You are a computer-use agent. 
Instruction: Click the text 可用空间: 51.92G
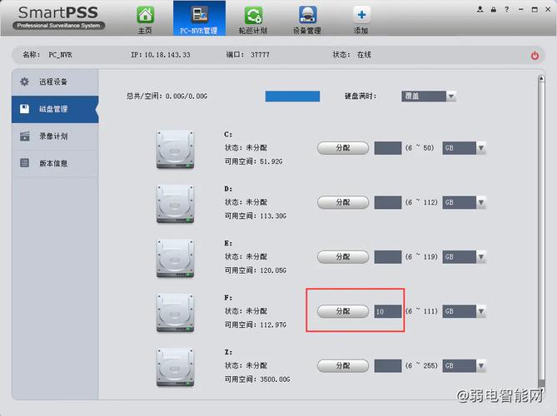253,161
